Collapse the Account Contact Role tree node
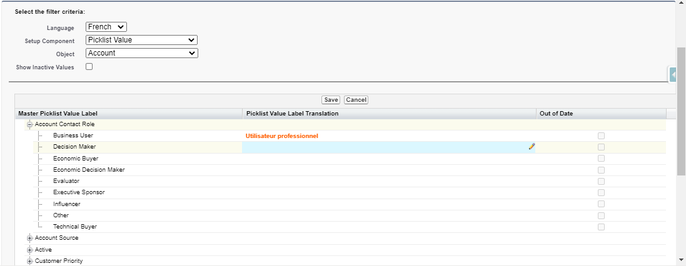Screen dimensions: 686x266 coord(29,124)
